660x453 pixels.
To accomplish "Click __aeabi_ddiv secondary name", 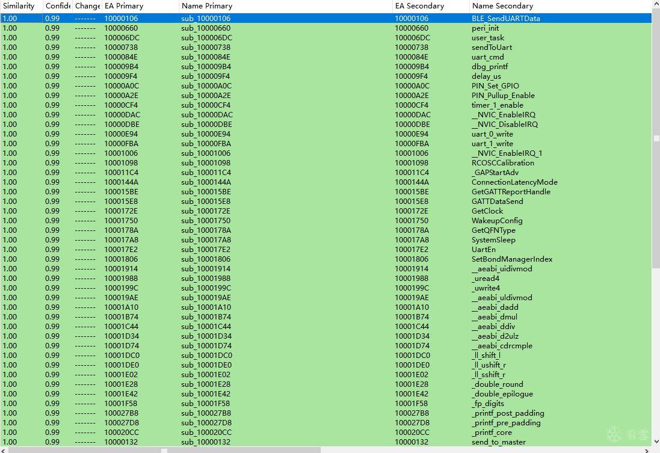I will tap(493, 327).
